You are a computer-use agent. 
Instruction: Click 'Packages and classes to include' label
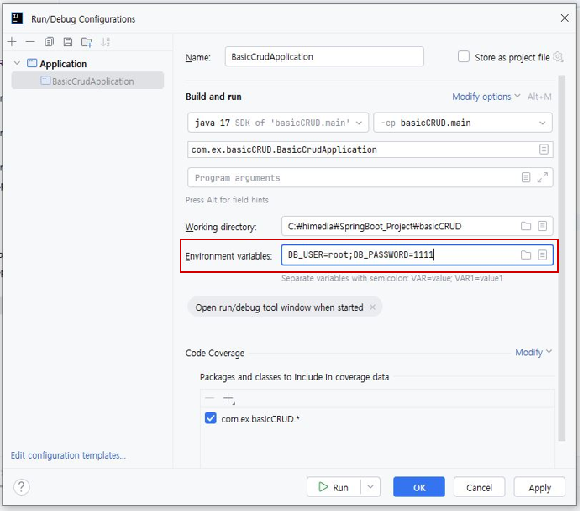click(296, 379)
